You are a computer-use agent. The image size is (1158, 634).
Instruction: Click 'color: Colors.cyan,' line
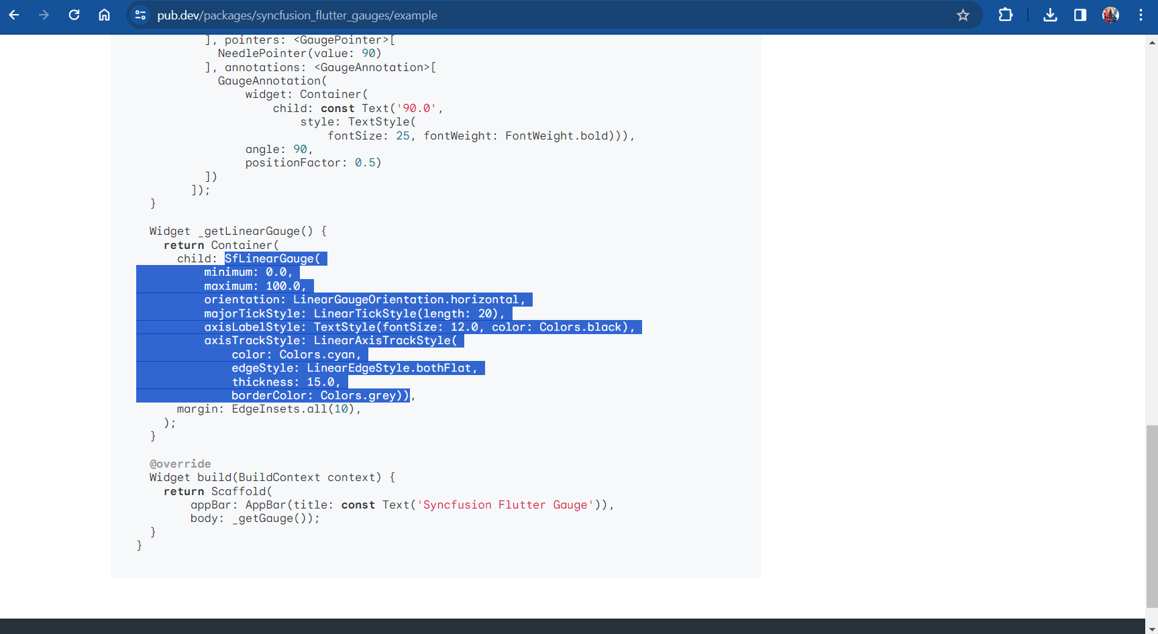[x=297, y=355]
